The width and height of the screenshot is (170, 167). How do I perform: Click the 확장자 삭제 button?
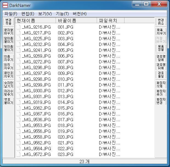pos(161,85)
